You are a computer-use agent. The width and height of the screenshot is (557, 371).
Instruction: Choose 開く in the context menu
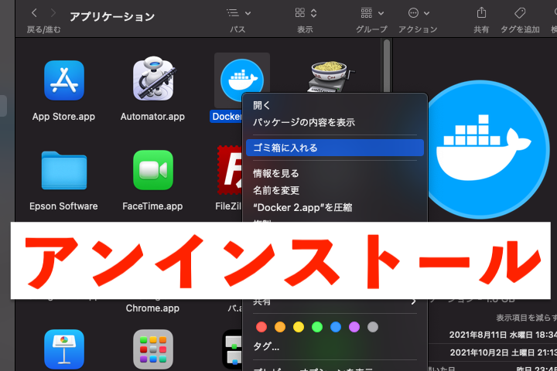(x=335, y=105)
